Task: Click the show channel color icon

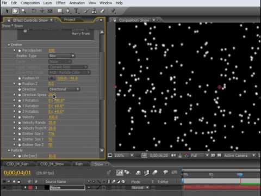Action: (x=186, y=155)
